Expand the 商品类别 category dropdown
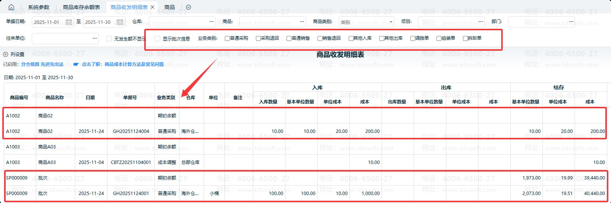This screenshot has height=203, width=611. [391, 22]
